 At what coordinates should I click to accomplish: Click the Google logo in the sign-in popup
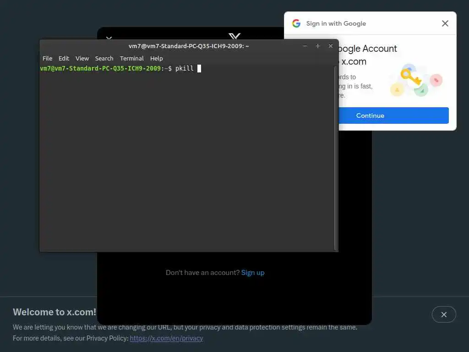pyautogui.click(x=296, y=23)
